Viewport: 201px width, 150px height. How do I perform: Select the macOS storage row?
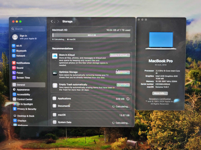click(x=91, y=115)
